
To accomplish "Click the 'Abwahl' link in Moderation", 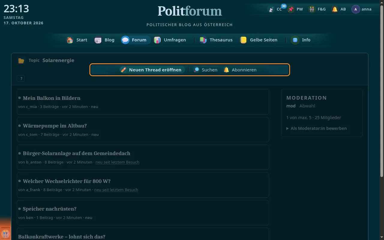I will tap(307, 106).
